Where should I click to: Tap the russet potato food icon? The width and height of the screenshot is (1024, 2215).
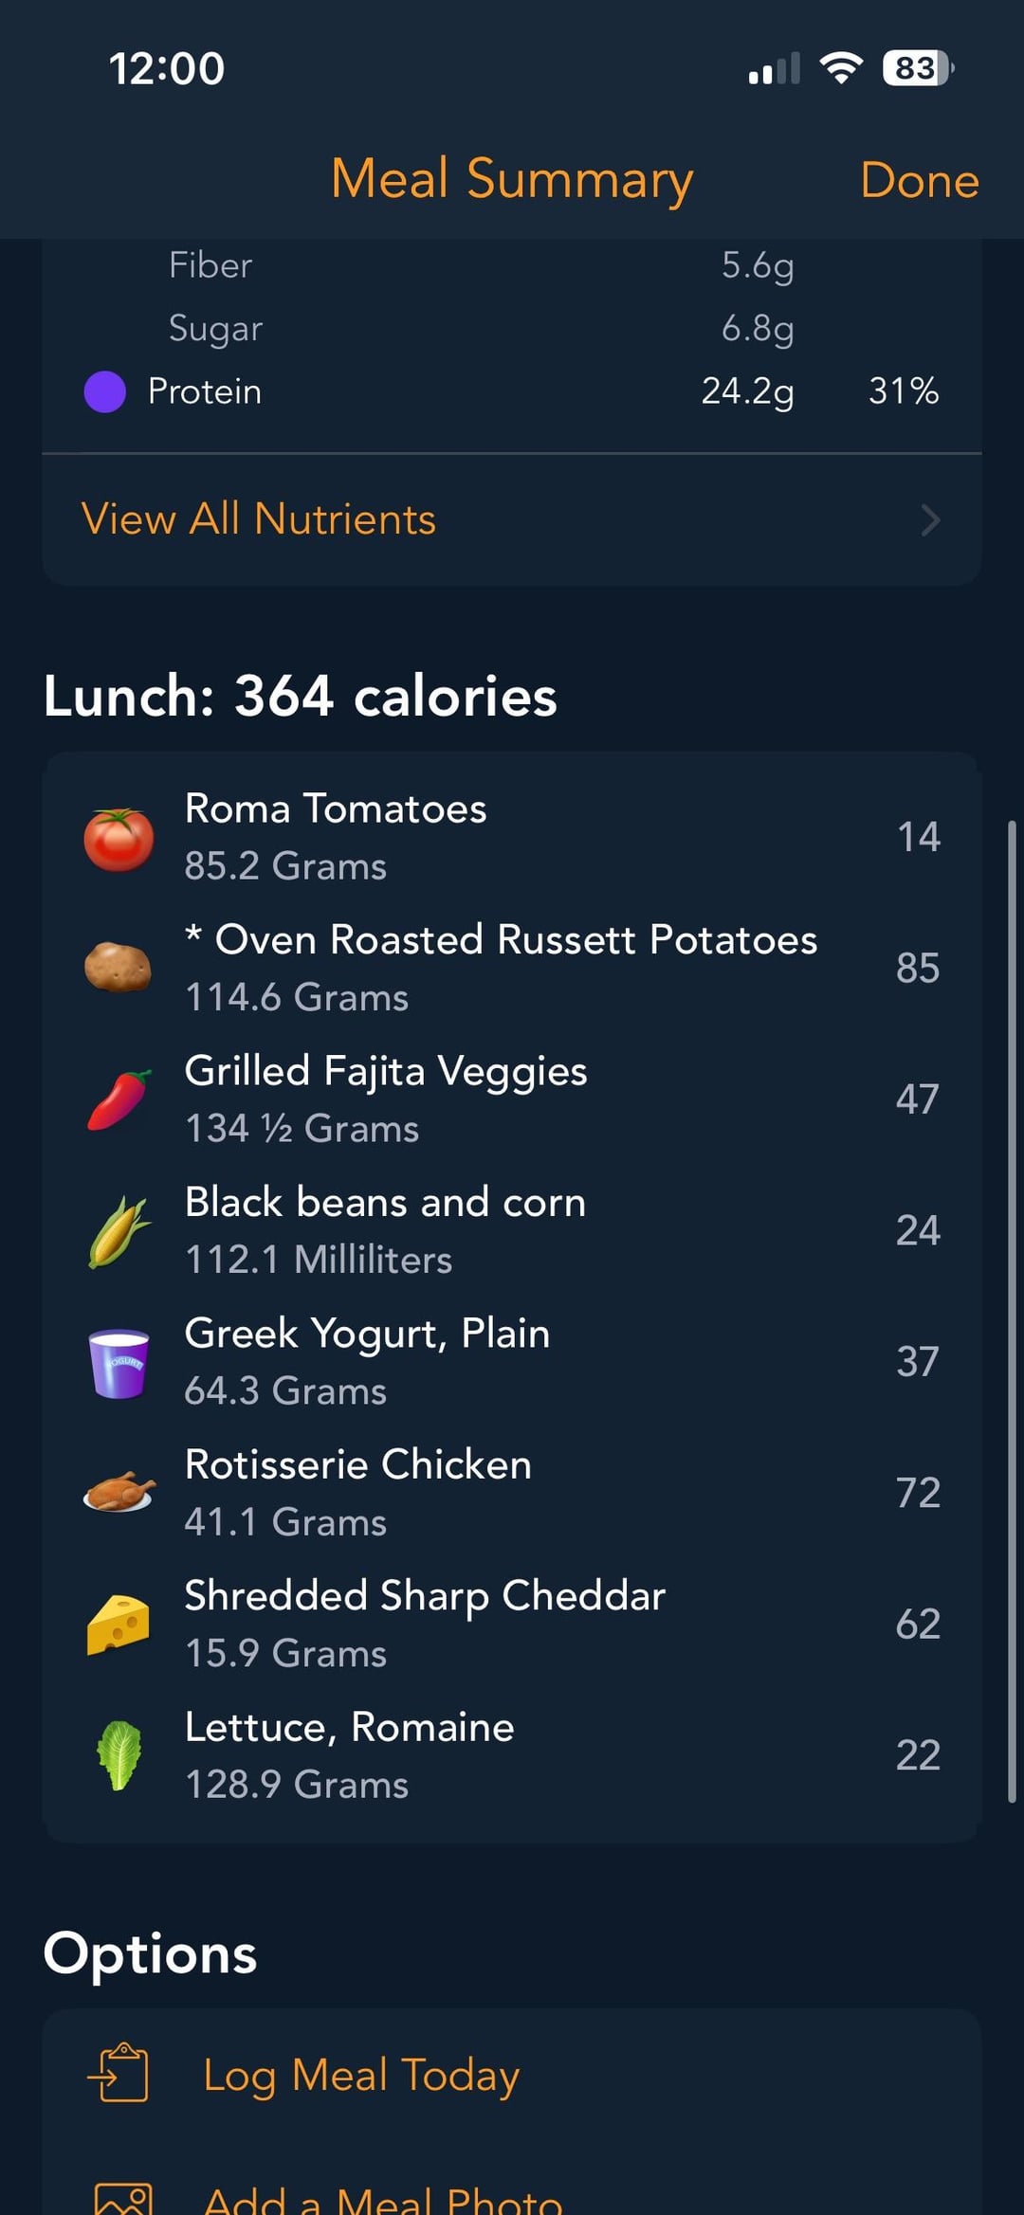point(119,968)
